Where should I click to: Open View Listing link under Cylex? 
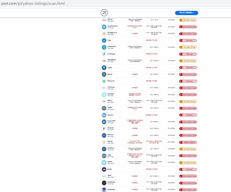110,157
